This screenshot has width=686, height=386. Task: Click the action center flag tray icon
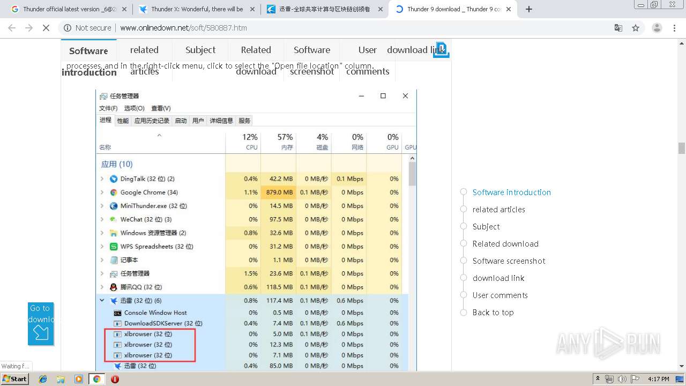pyautogui.click(x=634, y=378)
